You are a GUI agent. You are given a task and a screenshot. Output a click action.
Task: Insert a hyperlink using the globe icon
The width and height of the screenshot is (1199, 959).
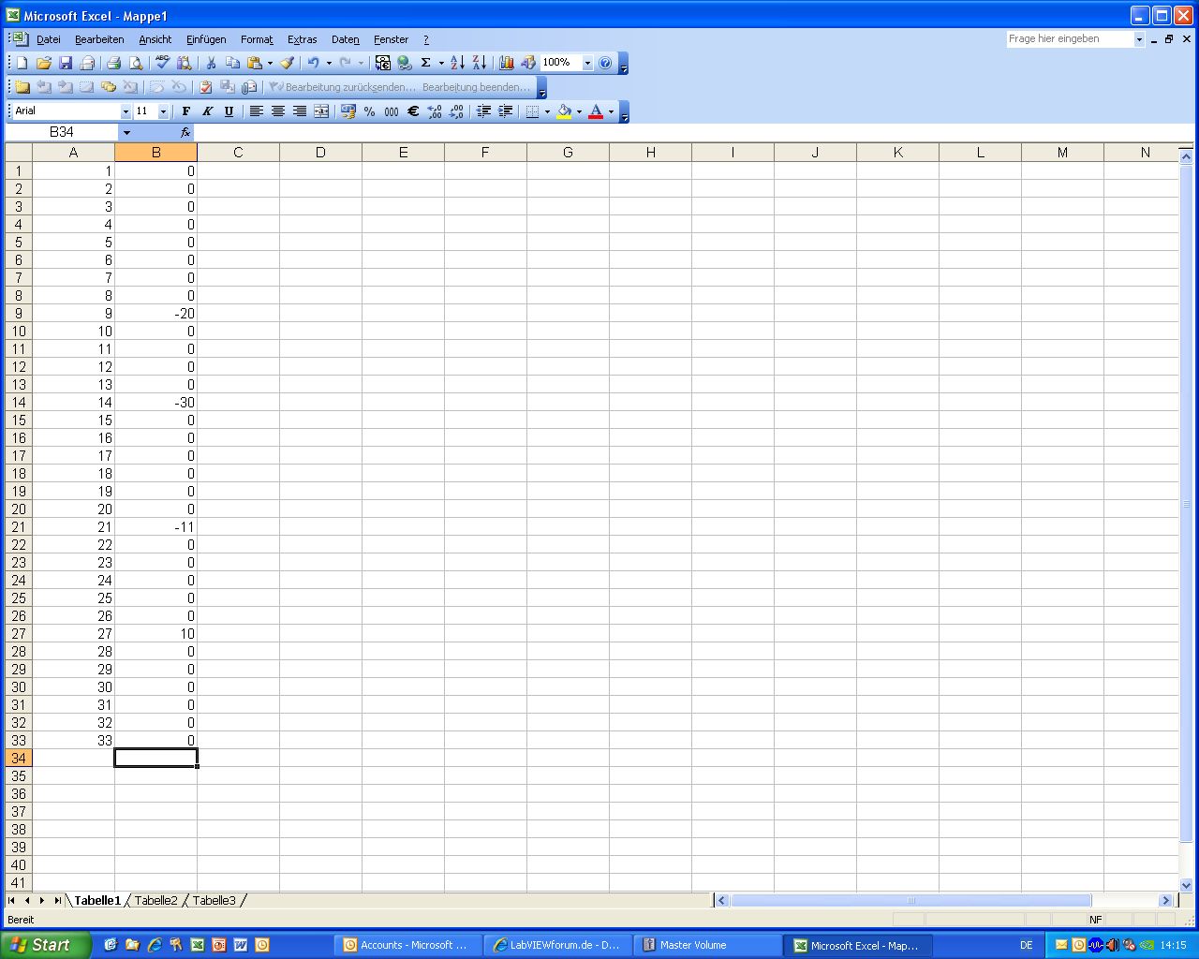pos(405,63)
